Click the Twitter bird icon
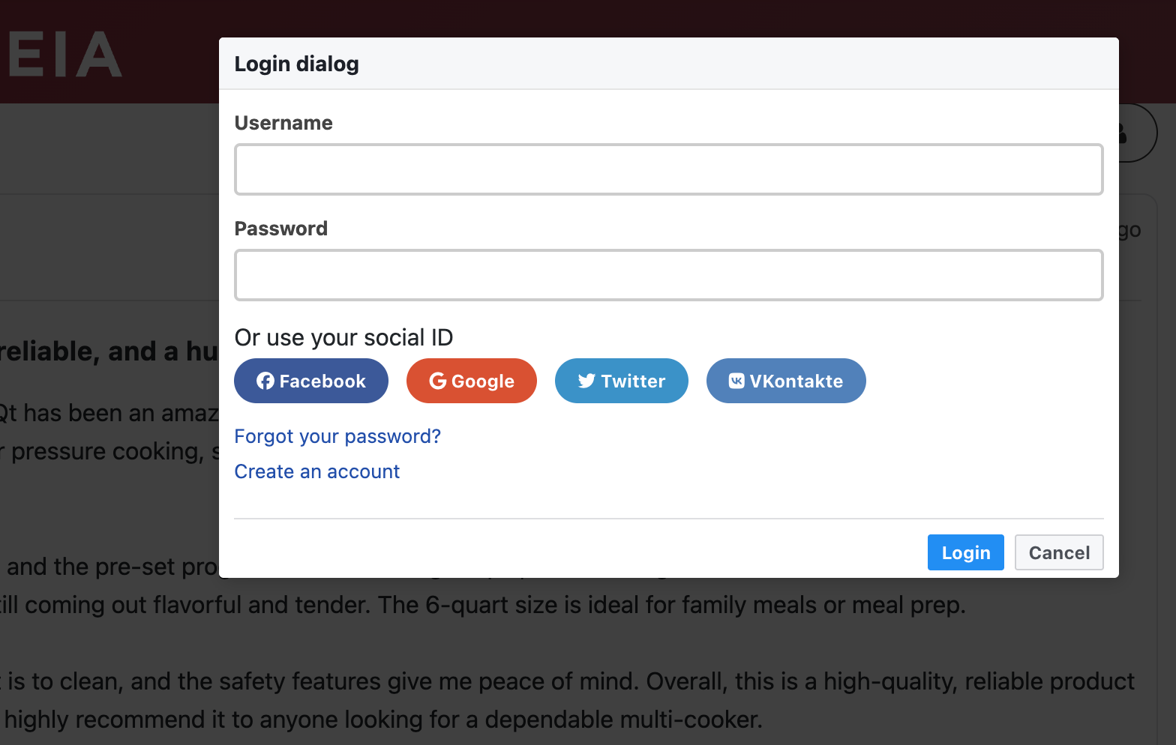The width and height of the screenshot is (1176, 745). 587,381
